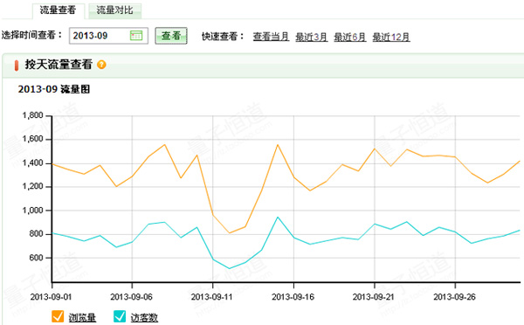The width and height of the screenshot is (524, 325).
Task: Click the 访客数 legend label
Action: click(x=144, y=317)
